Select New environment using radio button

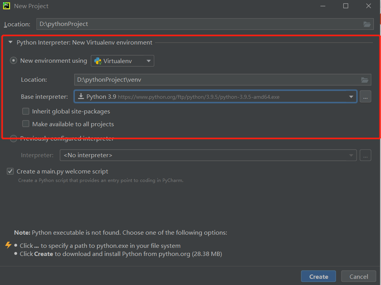coord(13,60)
